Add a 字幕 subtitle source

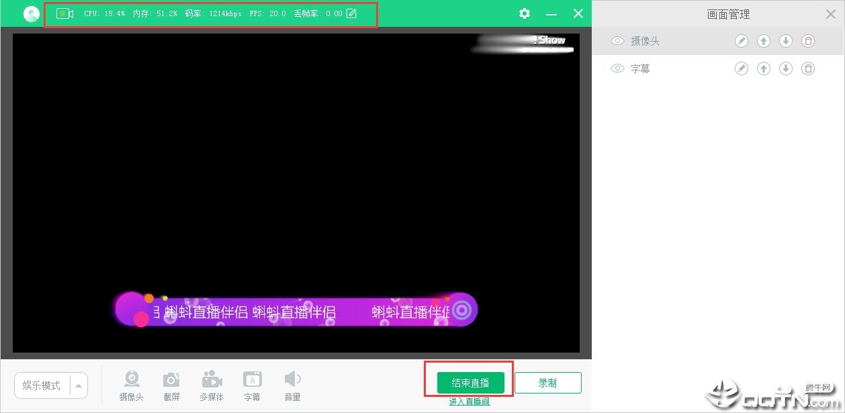point(252,386)
